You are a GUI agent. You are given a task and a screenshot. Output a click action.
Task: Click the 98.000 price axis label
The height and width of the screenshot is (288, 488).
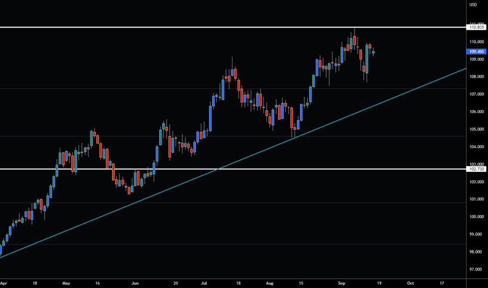(x=476, y=252)
